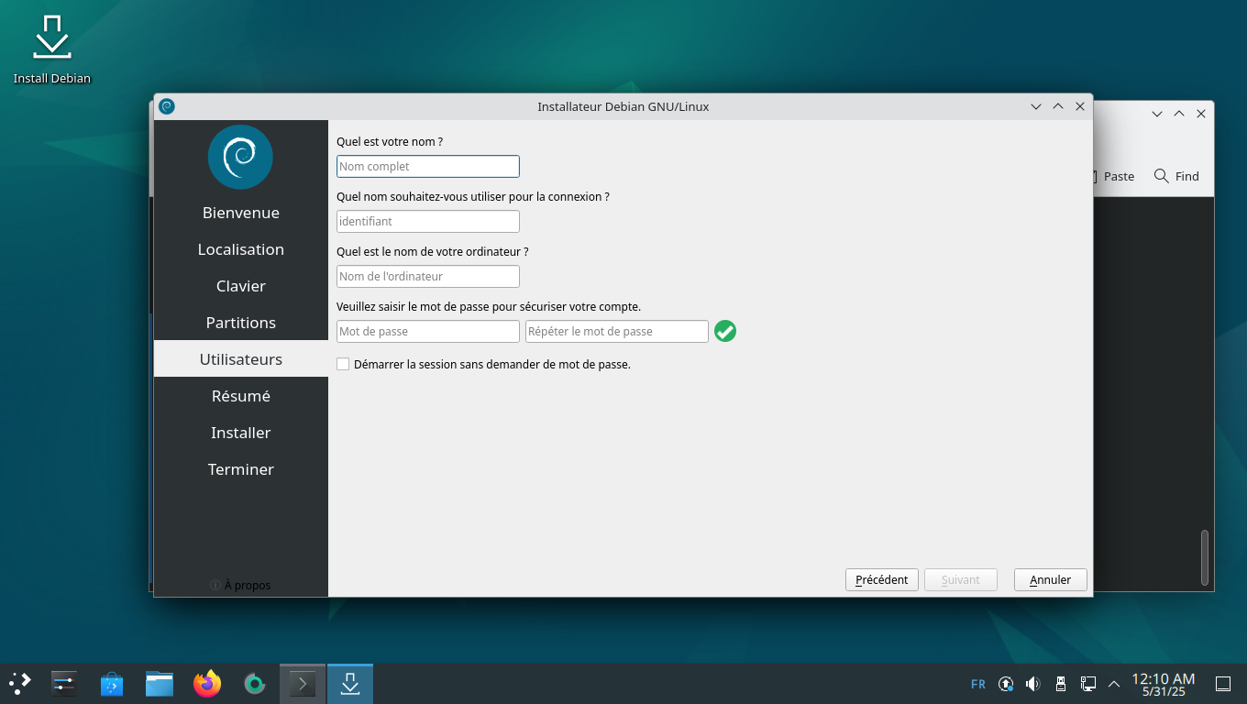Go to the Résumé step
The image size is (1247, 704).
click(241, 396)
